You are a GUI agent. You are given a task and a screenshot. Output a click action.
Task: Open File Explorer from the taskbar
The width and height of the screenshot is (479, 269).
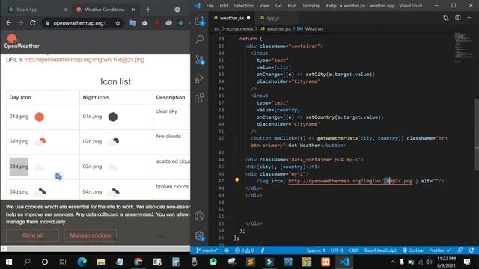(101, 262)
